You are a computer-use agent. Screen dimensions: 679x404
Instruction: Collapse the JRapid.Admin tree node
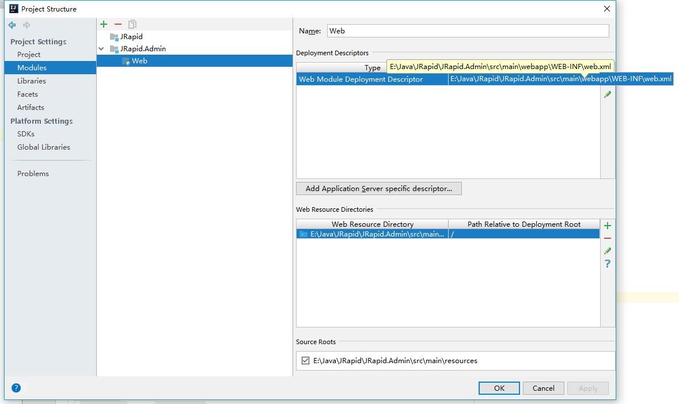[101, 48]
